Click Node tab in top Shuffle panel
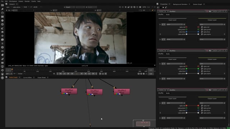230x129 pixels. [x=168, y=14]
